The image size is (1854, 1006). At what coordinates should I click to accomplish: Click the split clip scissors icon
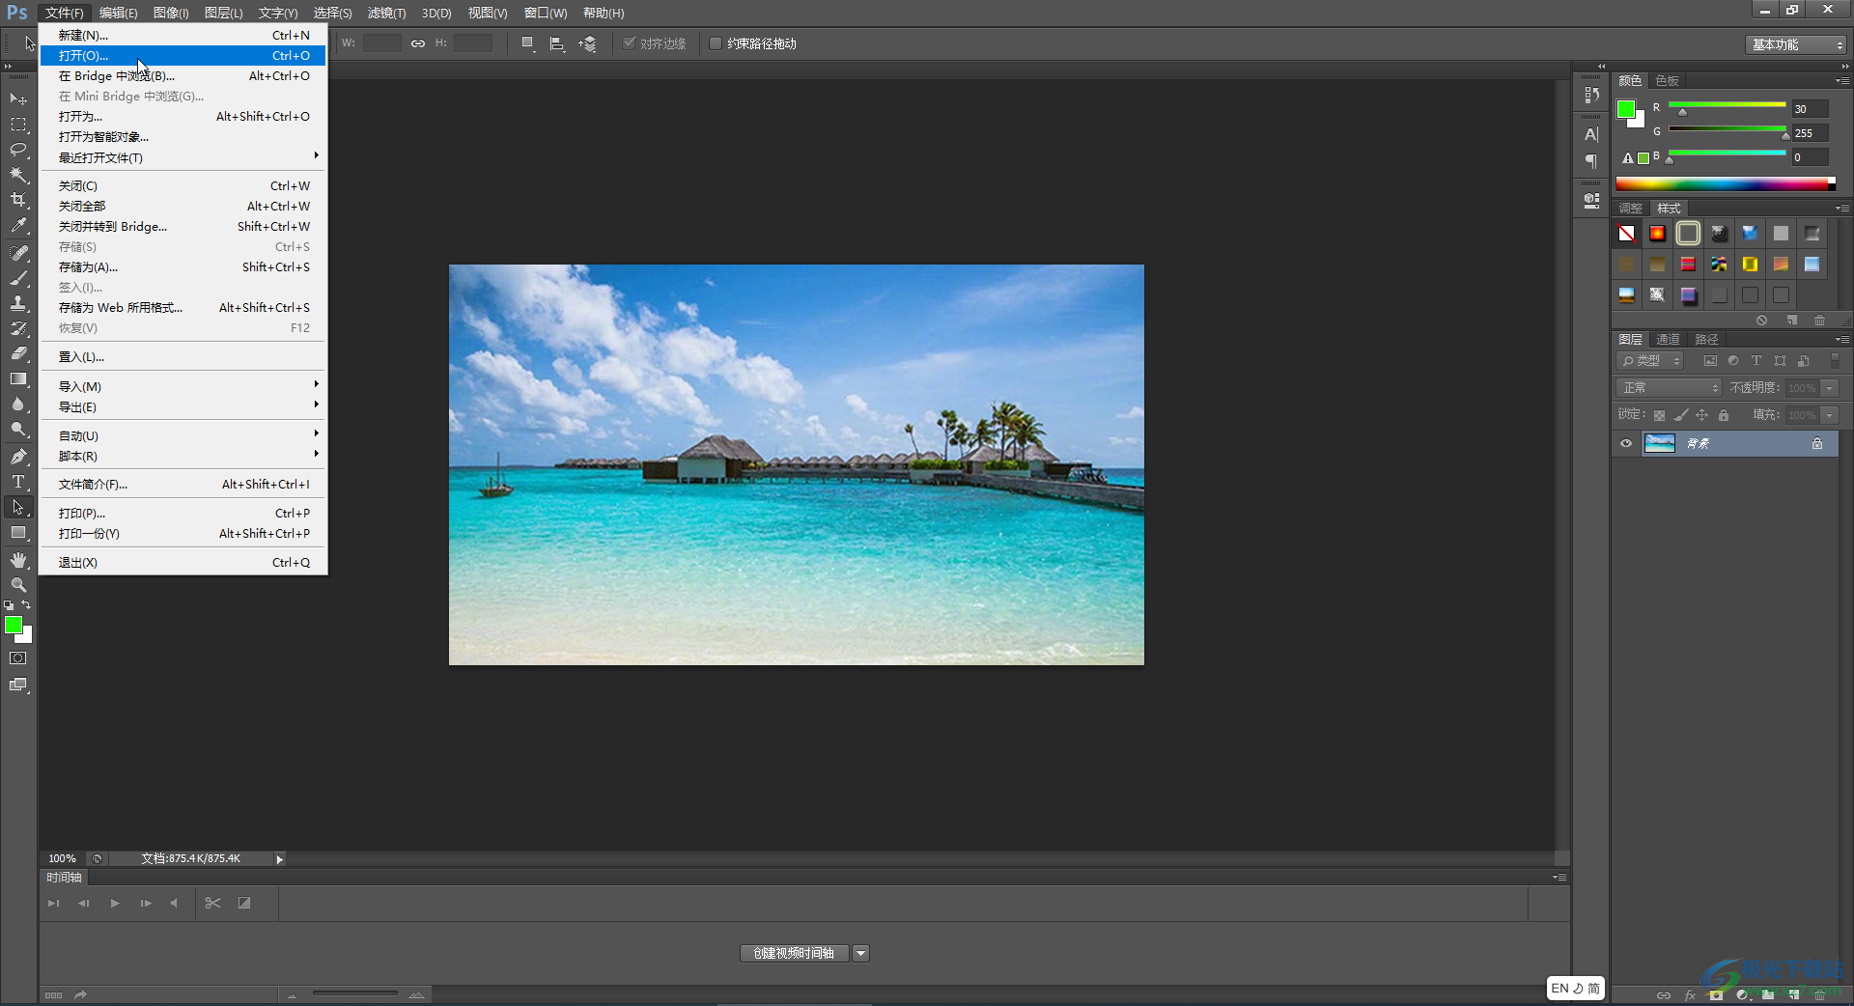[x=213, y=903]
